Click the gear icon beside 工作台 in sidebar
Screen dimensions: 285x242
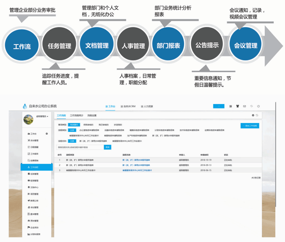point(47,133)
